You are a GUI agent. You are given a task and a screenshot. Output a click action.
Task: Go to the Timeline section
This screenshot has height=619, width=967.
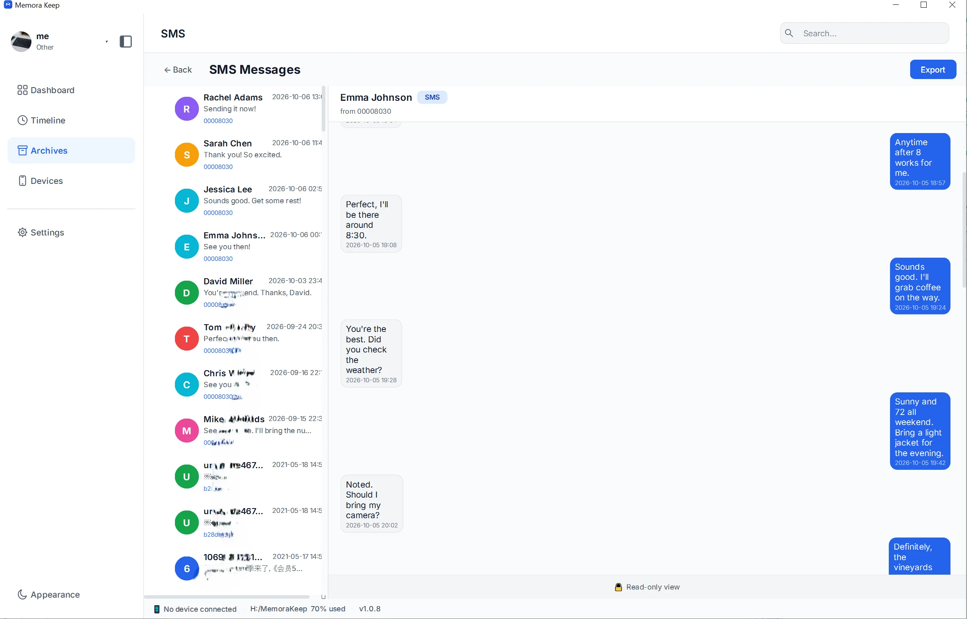click(x=71, y=120)
